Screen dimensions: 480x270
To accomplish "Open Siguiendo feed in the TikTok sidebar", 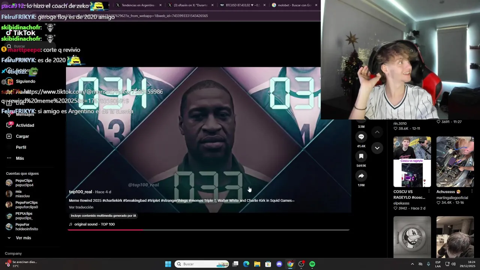I will click(x=21, y=81).
